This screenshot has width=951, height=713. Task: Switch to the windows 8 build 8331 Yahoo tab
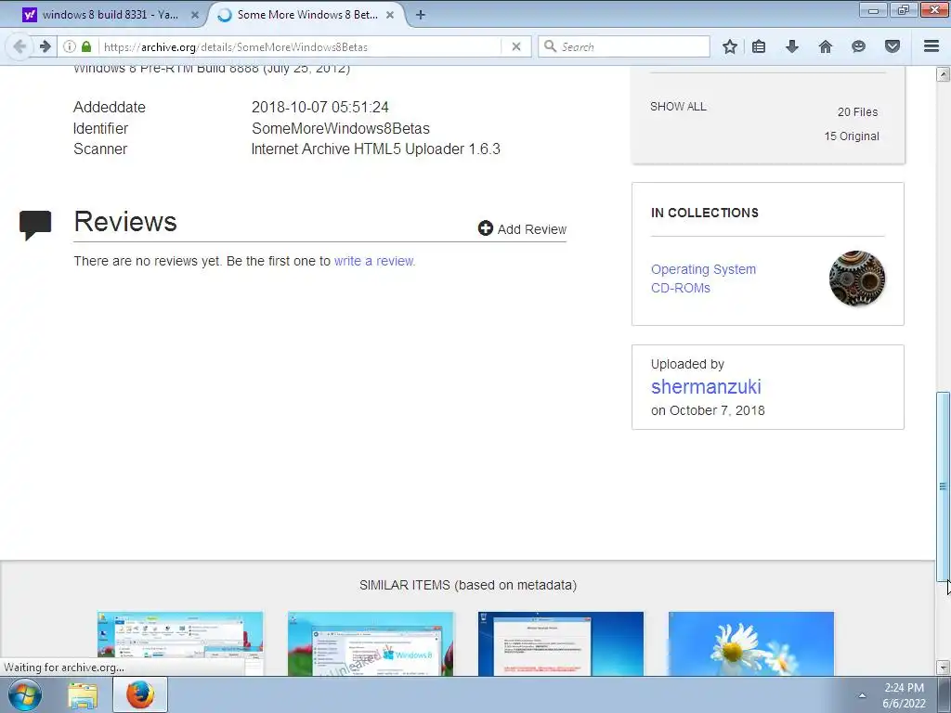coord(110,15)
